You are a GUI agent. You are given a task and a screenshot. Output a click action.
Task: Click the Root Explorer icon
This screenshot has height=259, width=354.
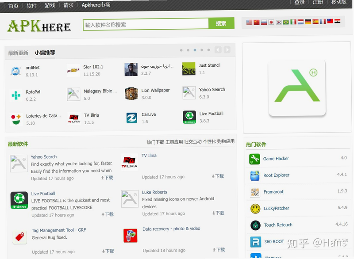tap(255, 175)
